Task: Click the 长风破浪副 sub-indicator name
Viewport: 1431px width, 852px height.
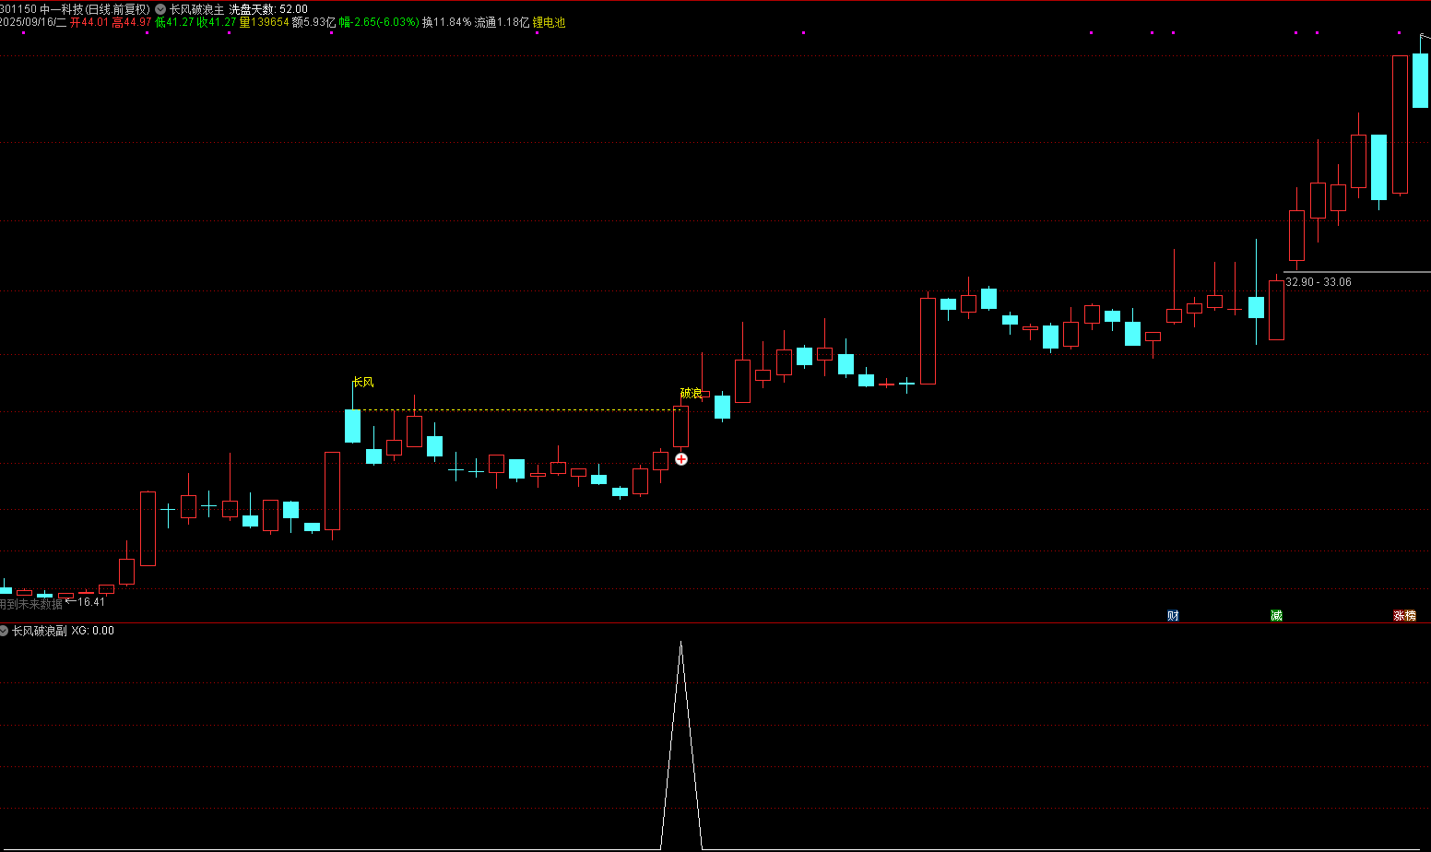Action: click(39, 631)
